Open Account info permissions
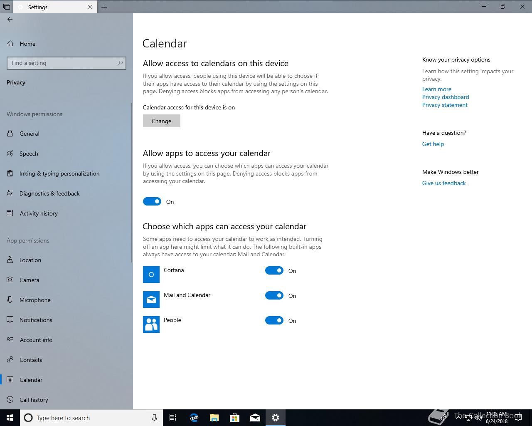532x426 pixels. 66,340
